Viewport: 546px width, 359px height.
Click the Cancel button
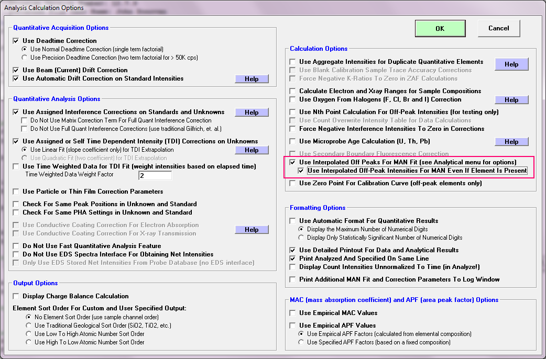[x=498, y=28]
